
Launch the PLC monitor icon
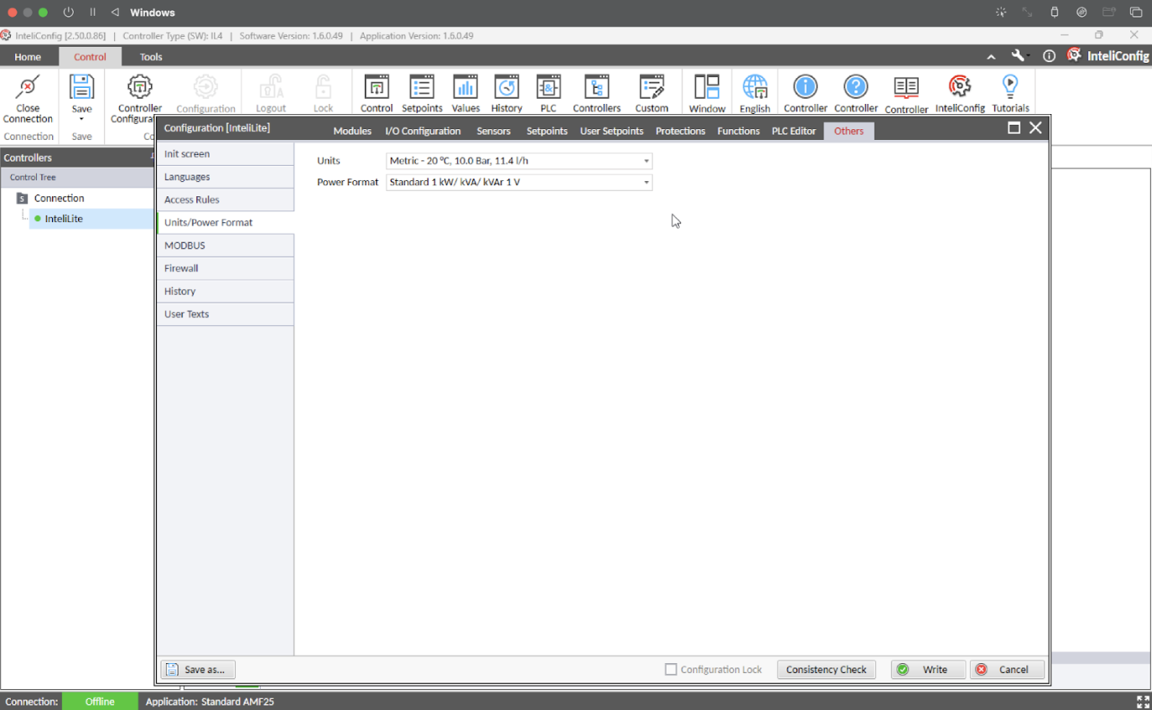pos(548,87)
